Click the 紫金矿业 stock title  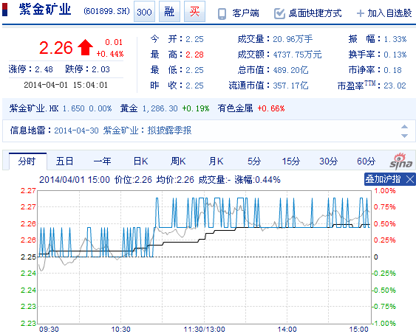click(45, 10)
